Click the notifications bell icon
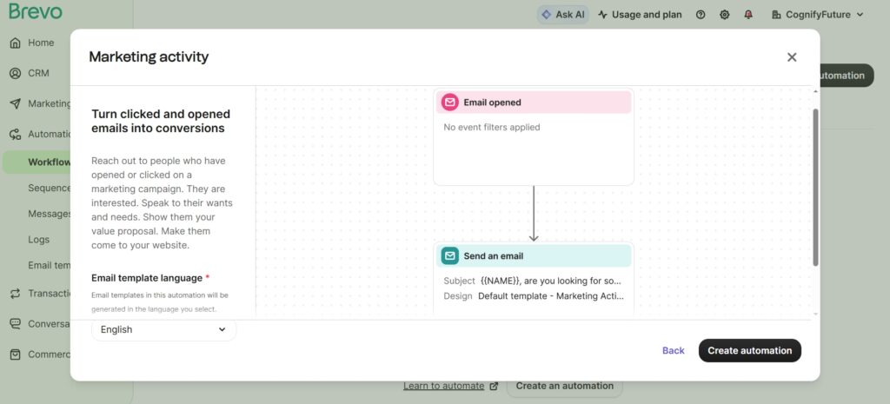890x404 pixels. (748, 15)
